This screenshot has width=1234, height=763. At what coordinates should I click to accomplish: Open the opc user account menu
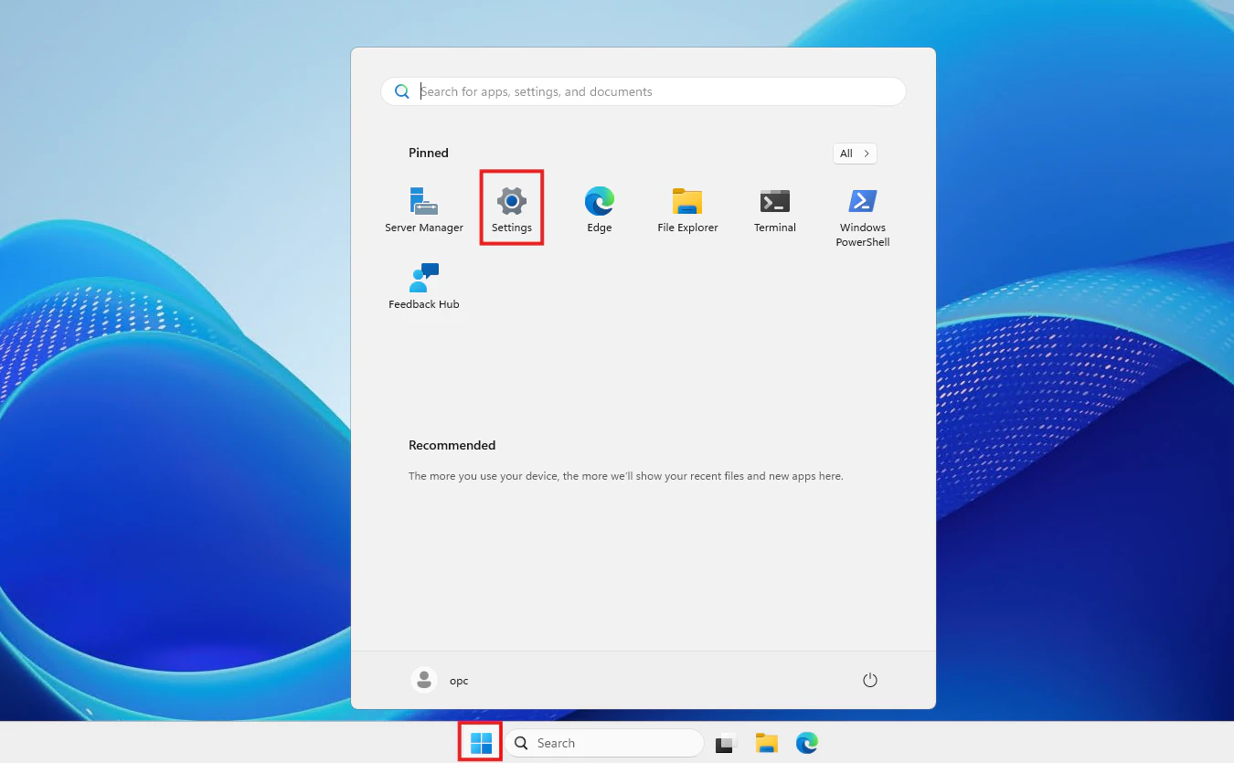click(441, 681)
